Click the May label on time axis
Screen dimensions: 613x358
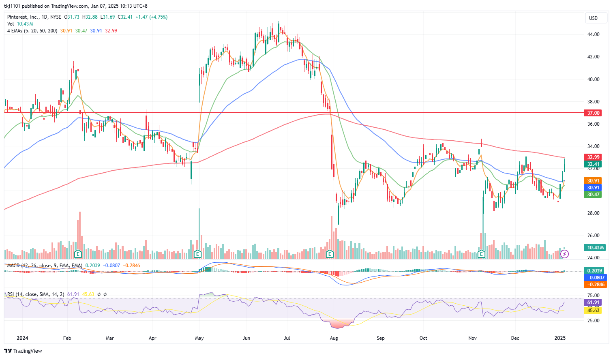pos(199,338)
